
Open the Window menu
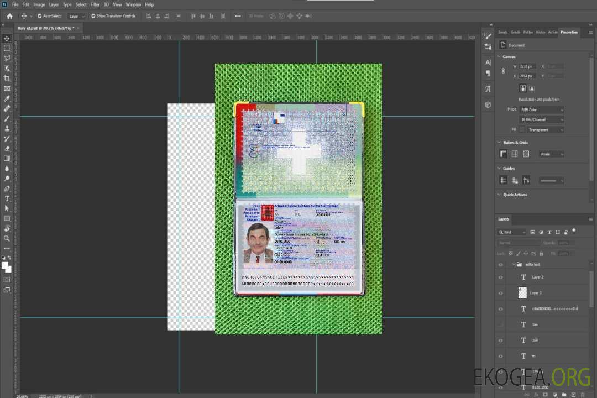tap(133, 4)
